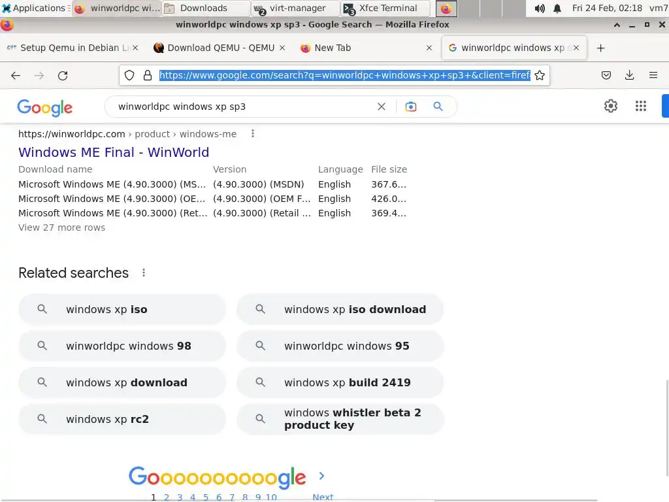Screen dimensions: 669x502
Task: Switch to Setup Qemu in Debian tab
Action: click(x=73, y=48)
